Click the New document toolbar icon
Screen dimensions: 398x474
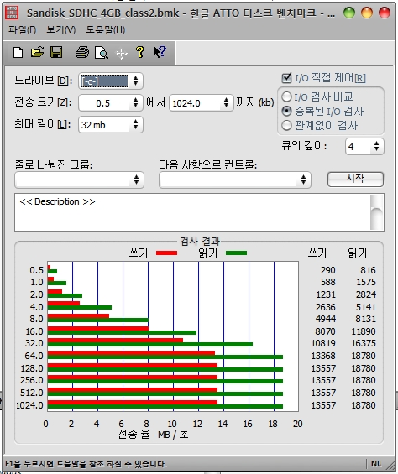[18, 52]
